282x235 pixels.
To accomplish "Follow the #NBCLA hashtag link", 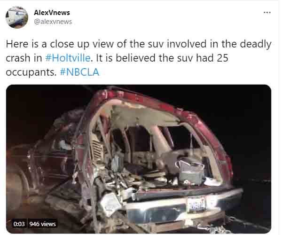I will pyautogui.click(x=79, y=72).
